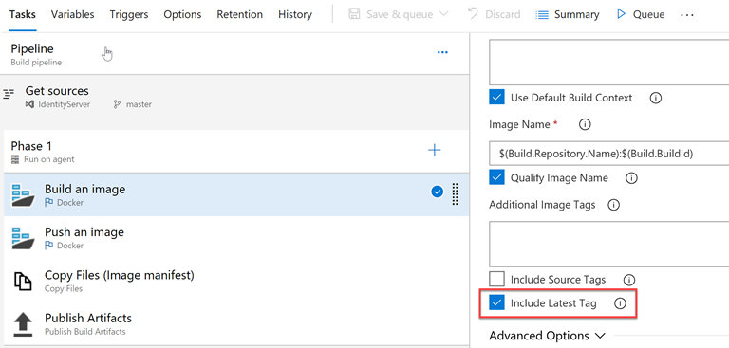
Task: Queue a new build
Action: tap(641, 14)
